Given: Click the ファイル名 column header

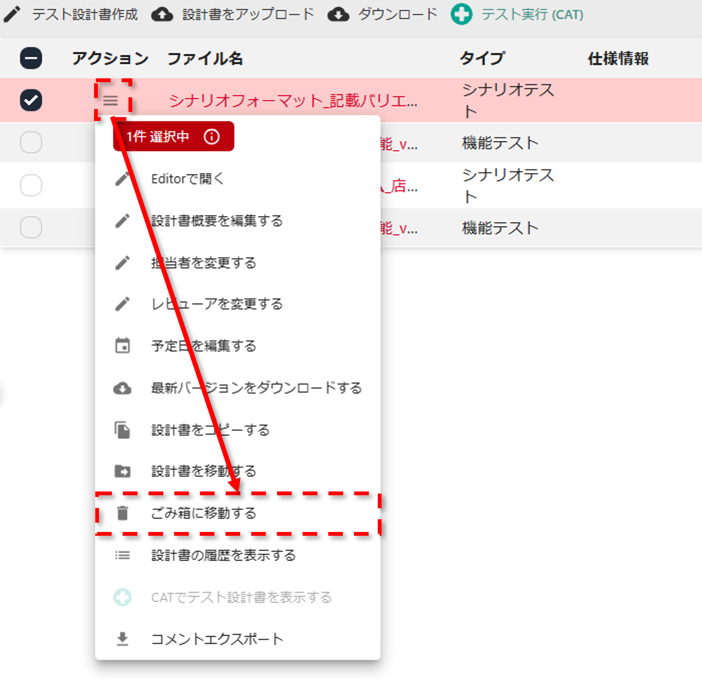Looking at the screenshot, I should (x=205, y=58).
